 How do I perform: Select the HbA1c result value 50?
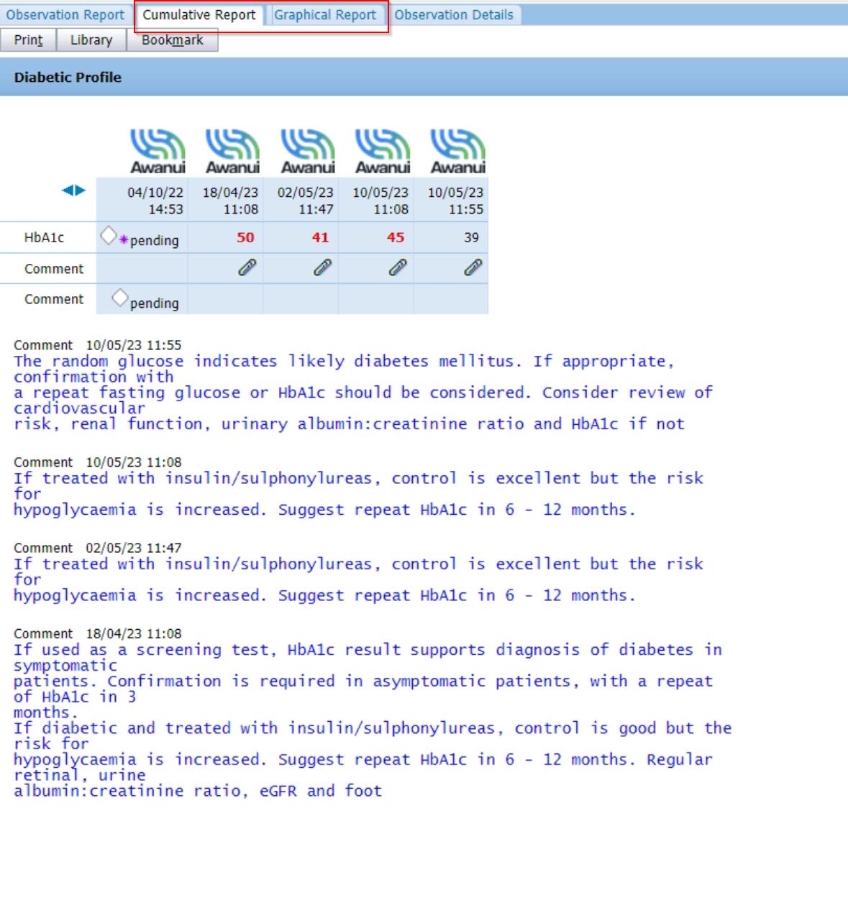[245, 237]
